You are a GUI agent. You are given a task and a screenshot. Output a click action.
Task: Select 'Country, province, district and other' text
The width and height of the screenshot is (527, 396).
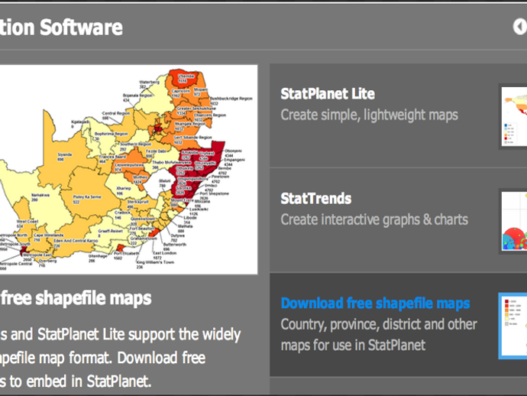tap(379, 324)
